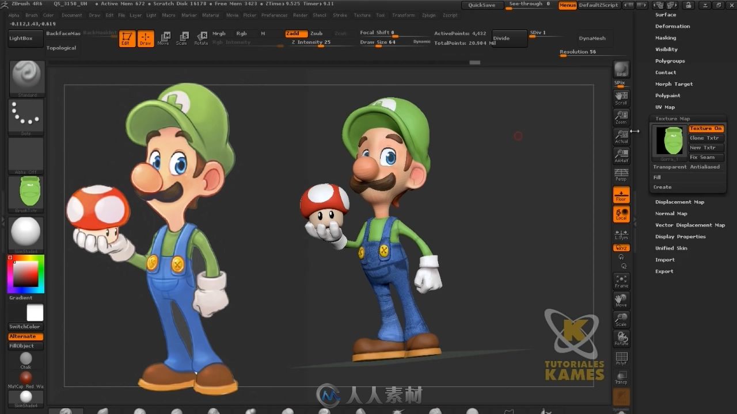Click the Scroll canvas icon

[x=621, y=98]
